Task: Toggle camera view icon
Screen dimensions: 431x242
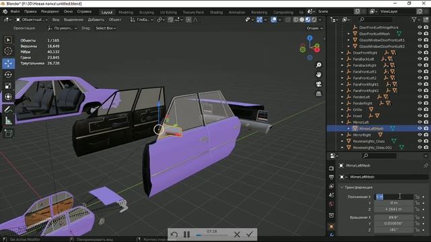Action: point(319,84)
